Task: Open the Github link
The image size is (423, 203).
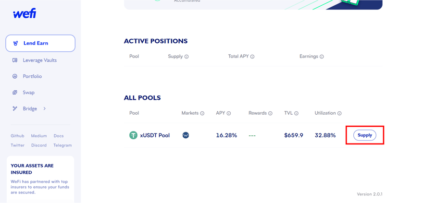Action: [17, 136]
